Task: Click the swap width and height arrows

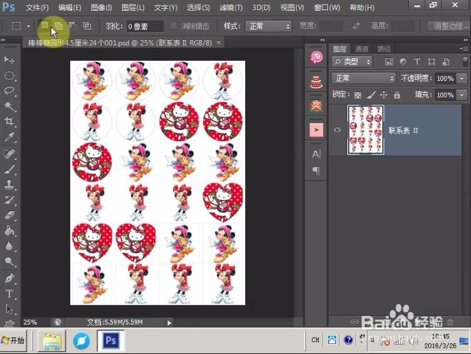Action: click(356, 26)
